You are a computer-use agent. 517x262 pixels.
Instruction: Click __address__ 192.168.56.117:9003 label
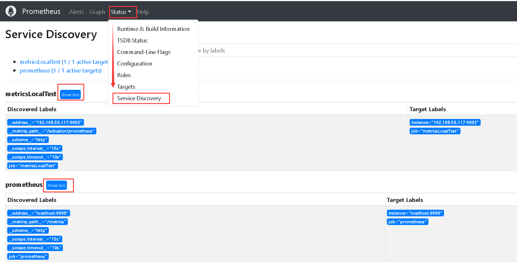coord(46,122)
